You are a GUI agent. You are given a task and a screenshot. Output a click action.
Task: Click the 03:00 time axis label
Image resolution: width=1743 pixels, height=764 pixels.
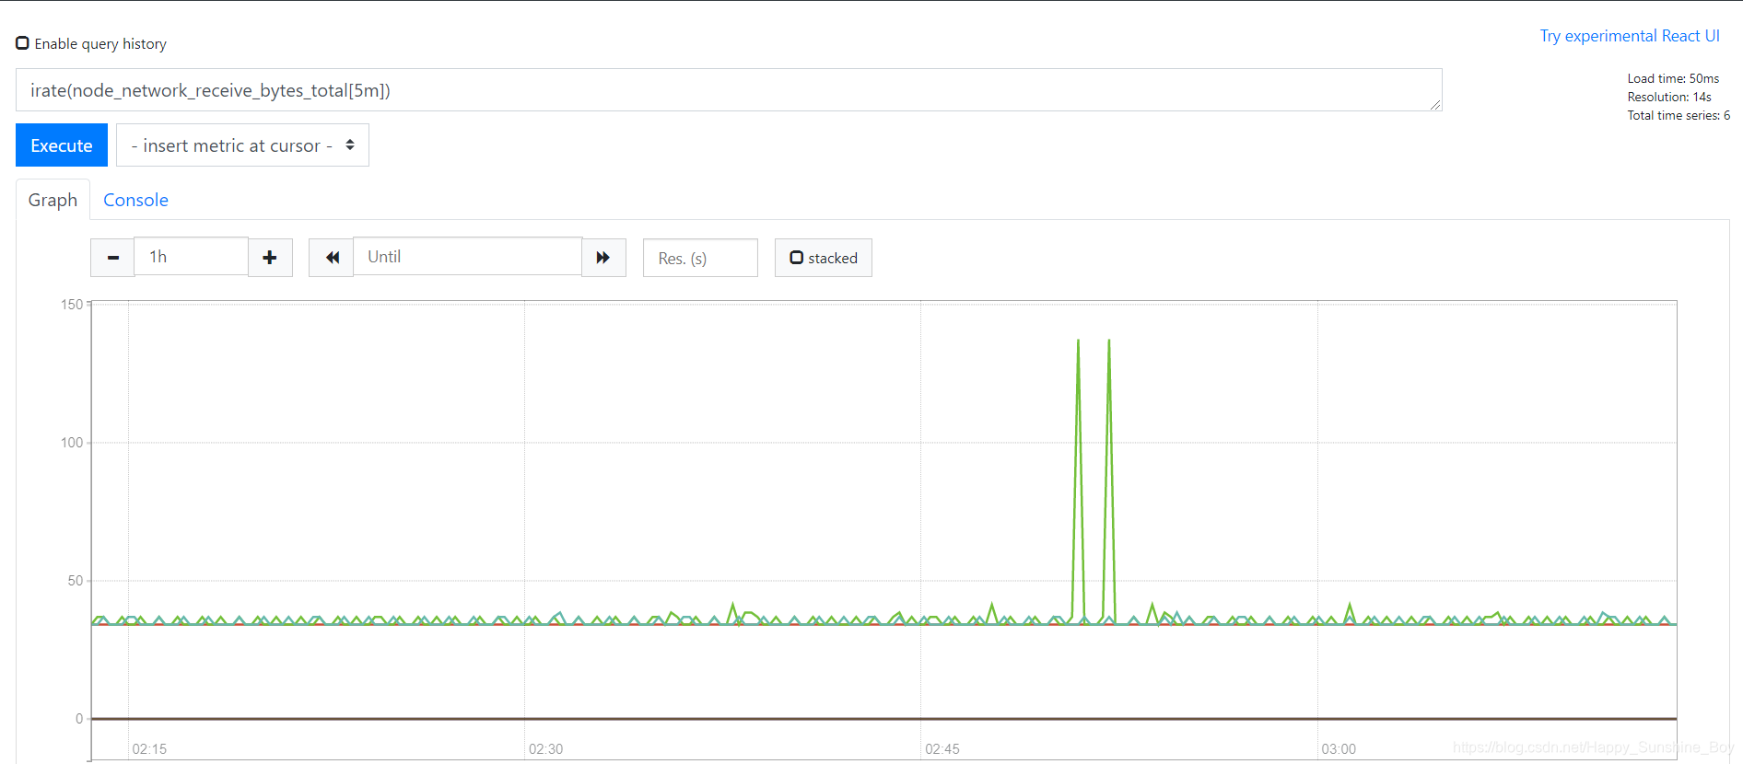tap(1339, 749)
